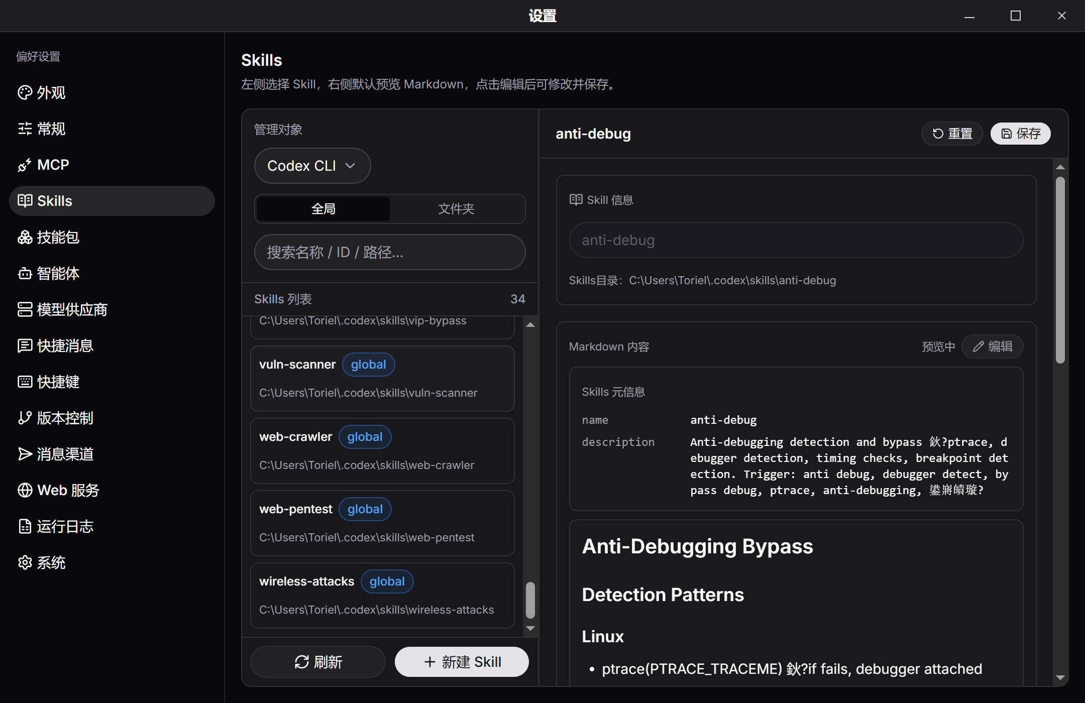This screenshot has width=1085, height=703.
Task: Click the Detection Patterns heading
Action: [x=663, y=595]
